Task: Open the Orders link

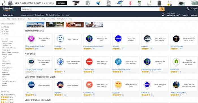Action: pyautogui.click(x=186, y=15)
